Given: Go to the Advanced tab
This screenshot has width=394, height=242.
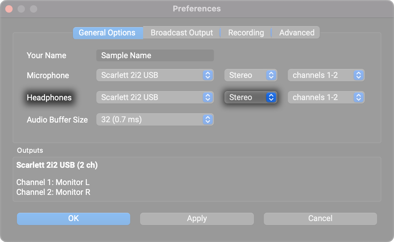Looking at the screenshot, I should point(296,33).
